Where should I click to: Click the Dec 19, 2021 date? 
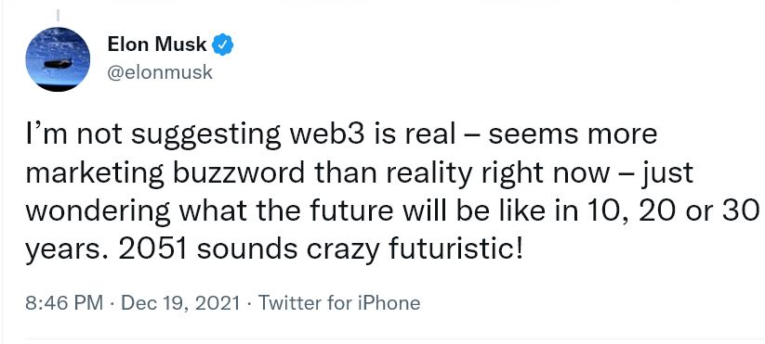point(180,303)
